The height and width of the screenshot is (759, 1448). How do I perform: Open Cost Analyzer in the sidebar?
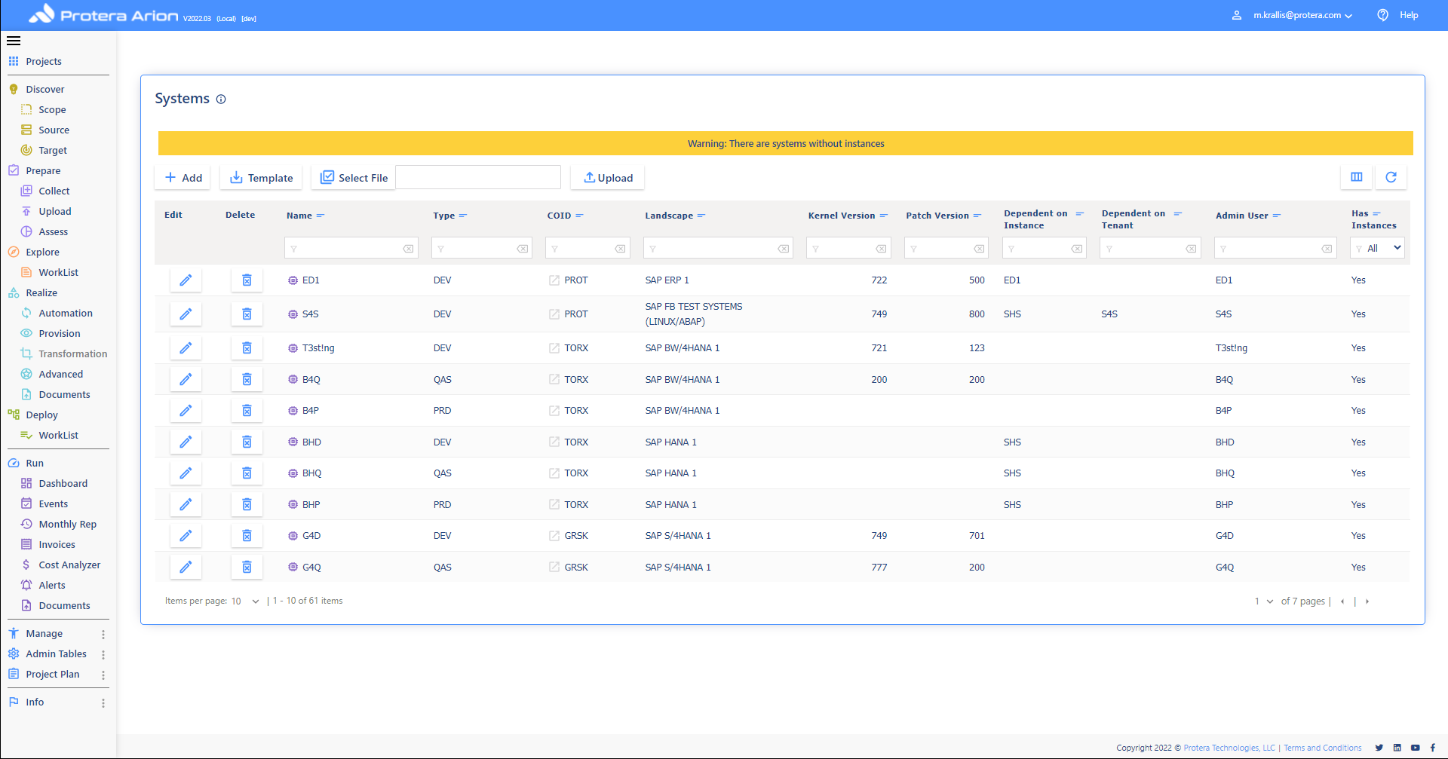click(69, 565)
